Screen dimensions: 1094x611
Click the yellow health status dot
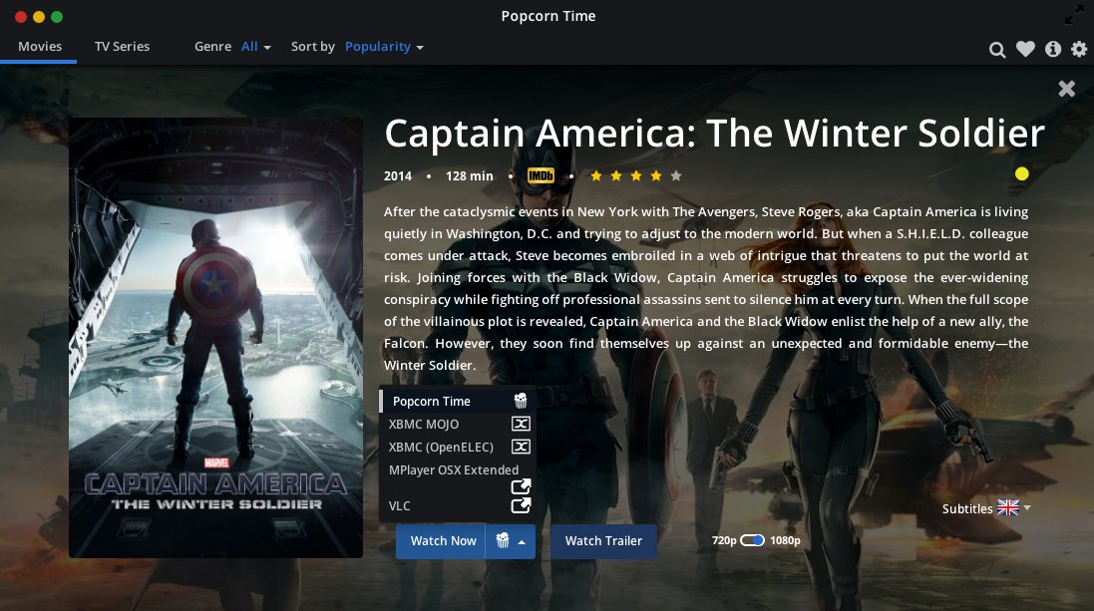[x=1021, y=173]
